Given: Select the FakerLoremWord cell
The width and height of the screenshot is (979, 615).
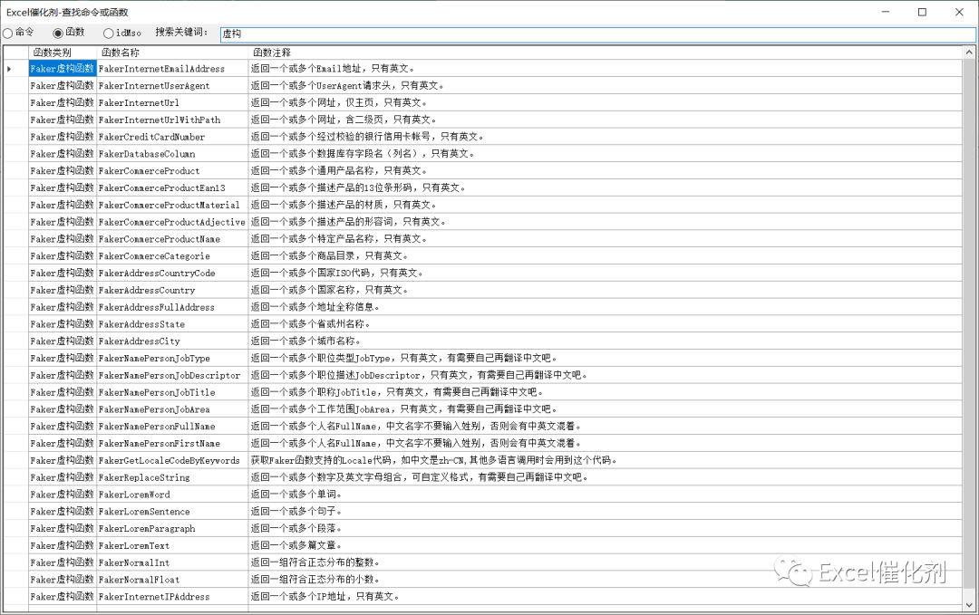Looking at the screenshot, I should click(x=172, y=495).
